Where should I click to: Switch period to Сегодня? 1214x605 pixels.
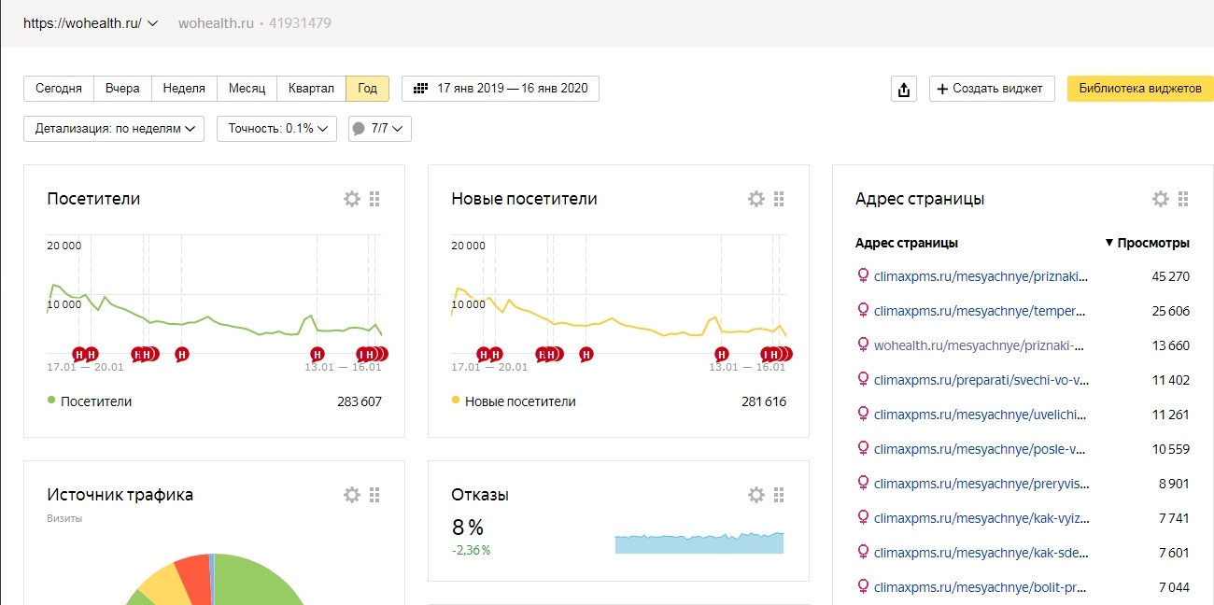[59, 89]
